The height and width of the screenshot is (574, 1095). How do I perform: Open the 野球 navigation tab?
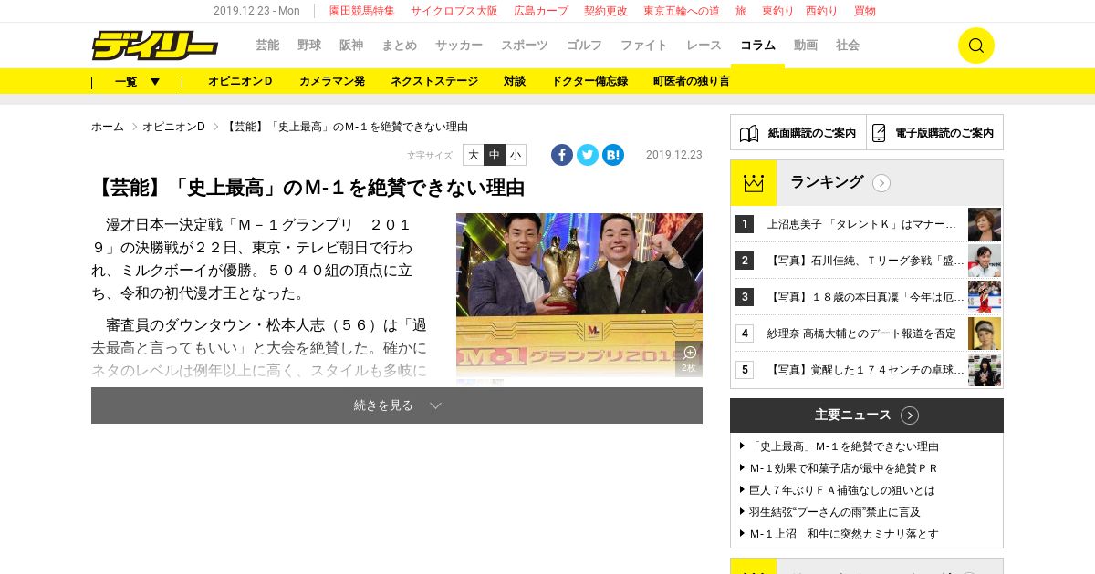pos(309,46)
